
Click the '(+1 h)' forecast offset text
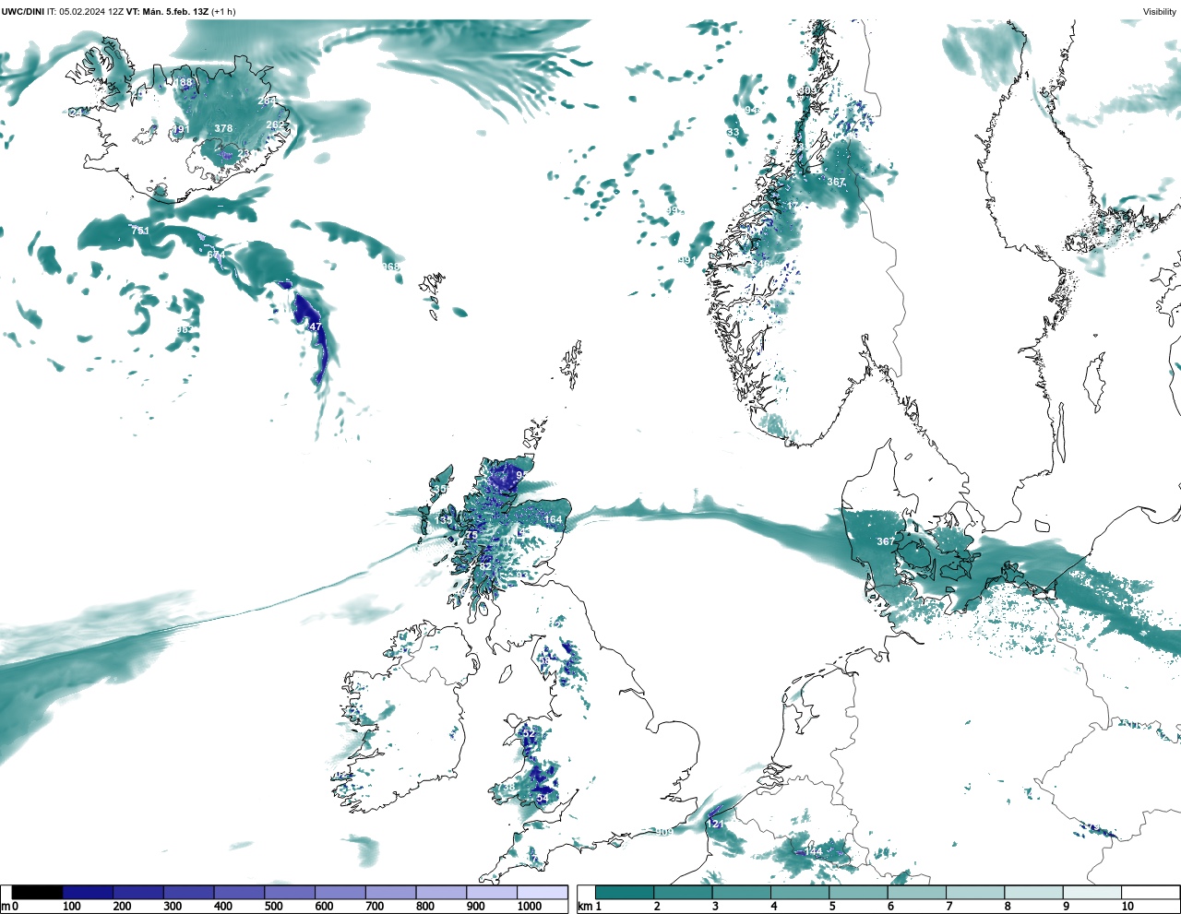tap(223, 12)
